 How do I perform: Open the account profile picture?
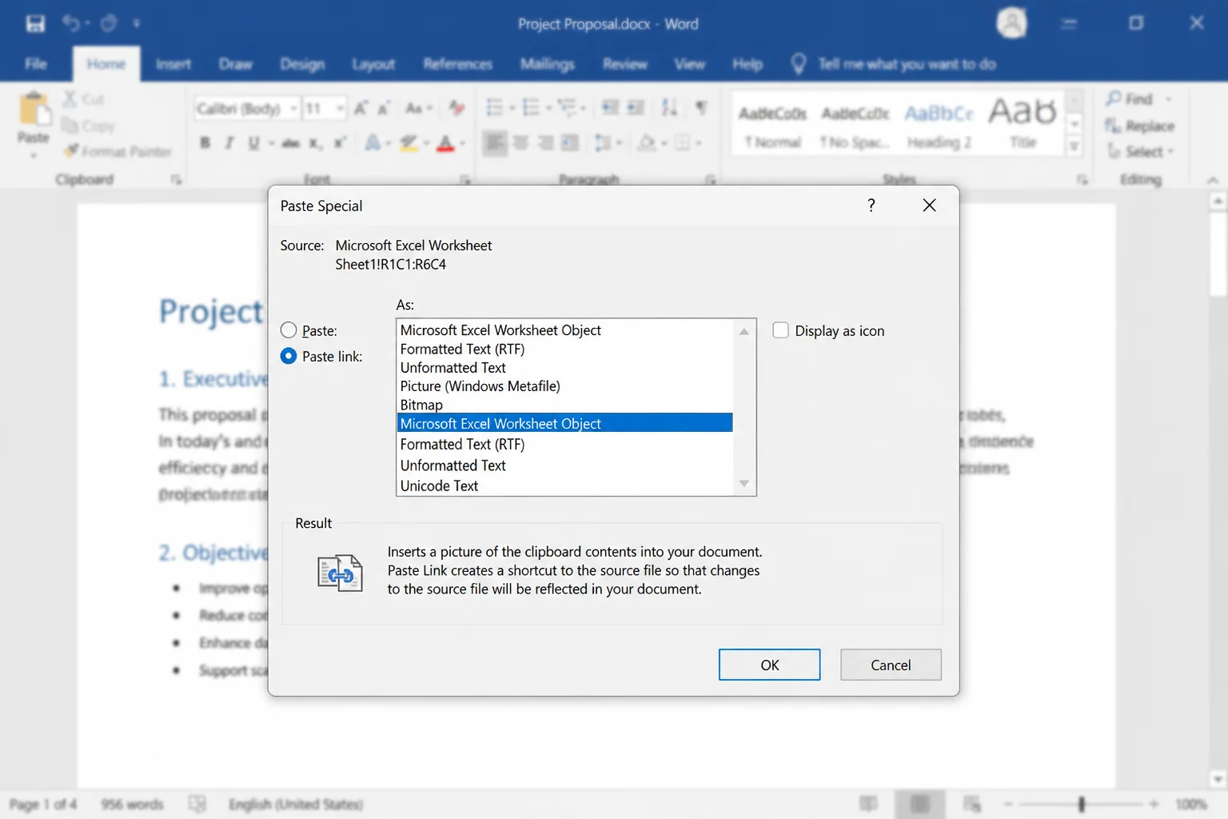click(x=1011, y=22)
